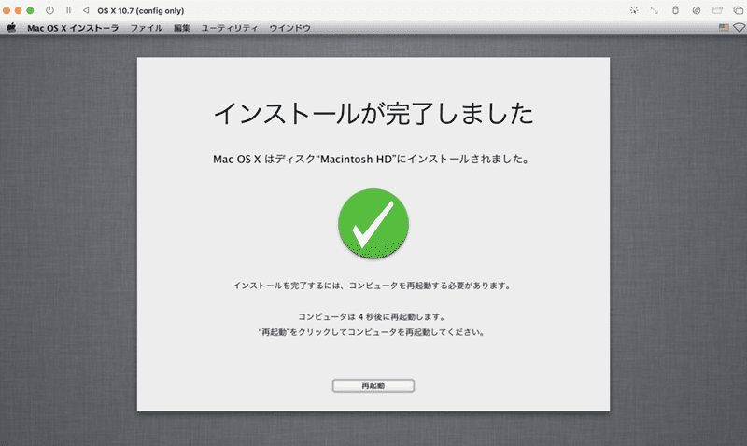747x446 pixels.
Task: Click the flag input source icon
Action: point(724,28)
